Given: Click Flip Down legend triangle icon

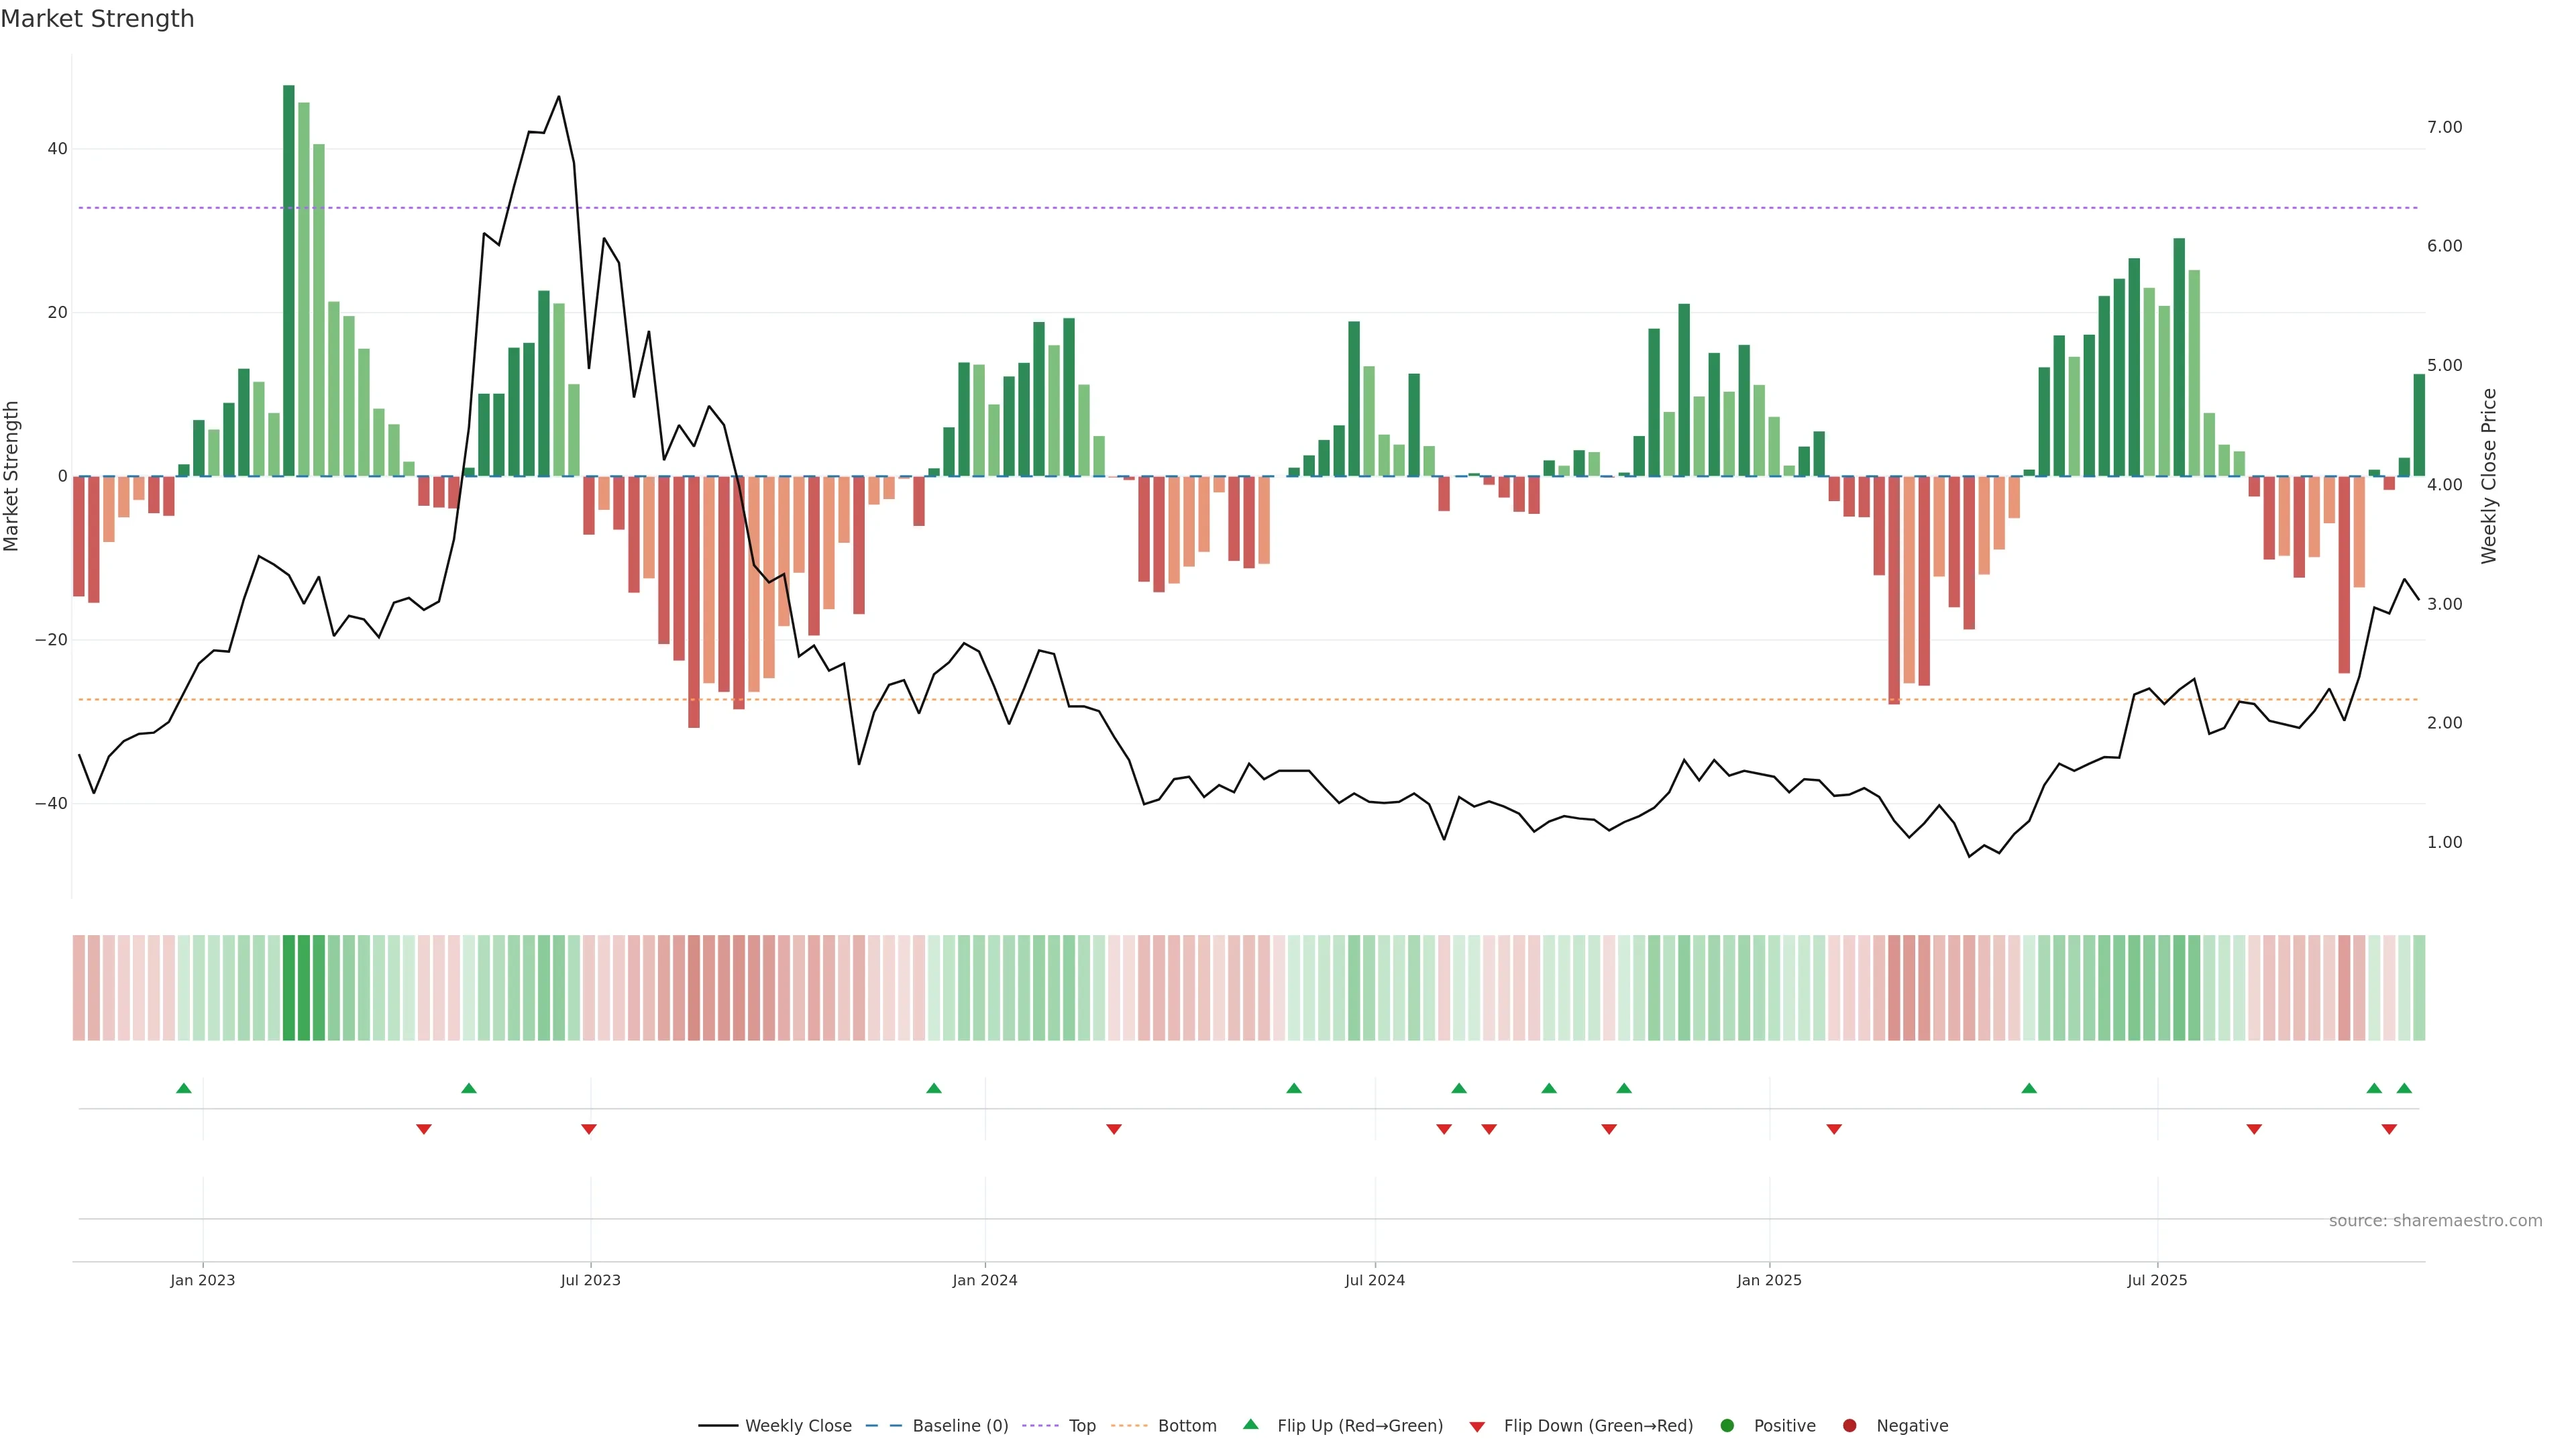Looking at the screenshot, I should 1477,1427.
